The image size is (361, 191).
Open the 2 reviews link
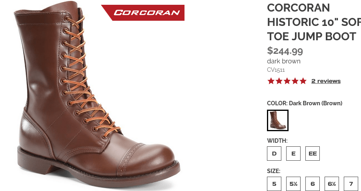(x=326, y=81)
